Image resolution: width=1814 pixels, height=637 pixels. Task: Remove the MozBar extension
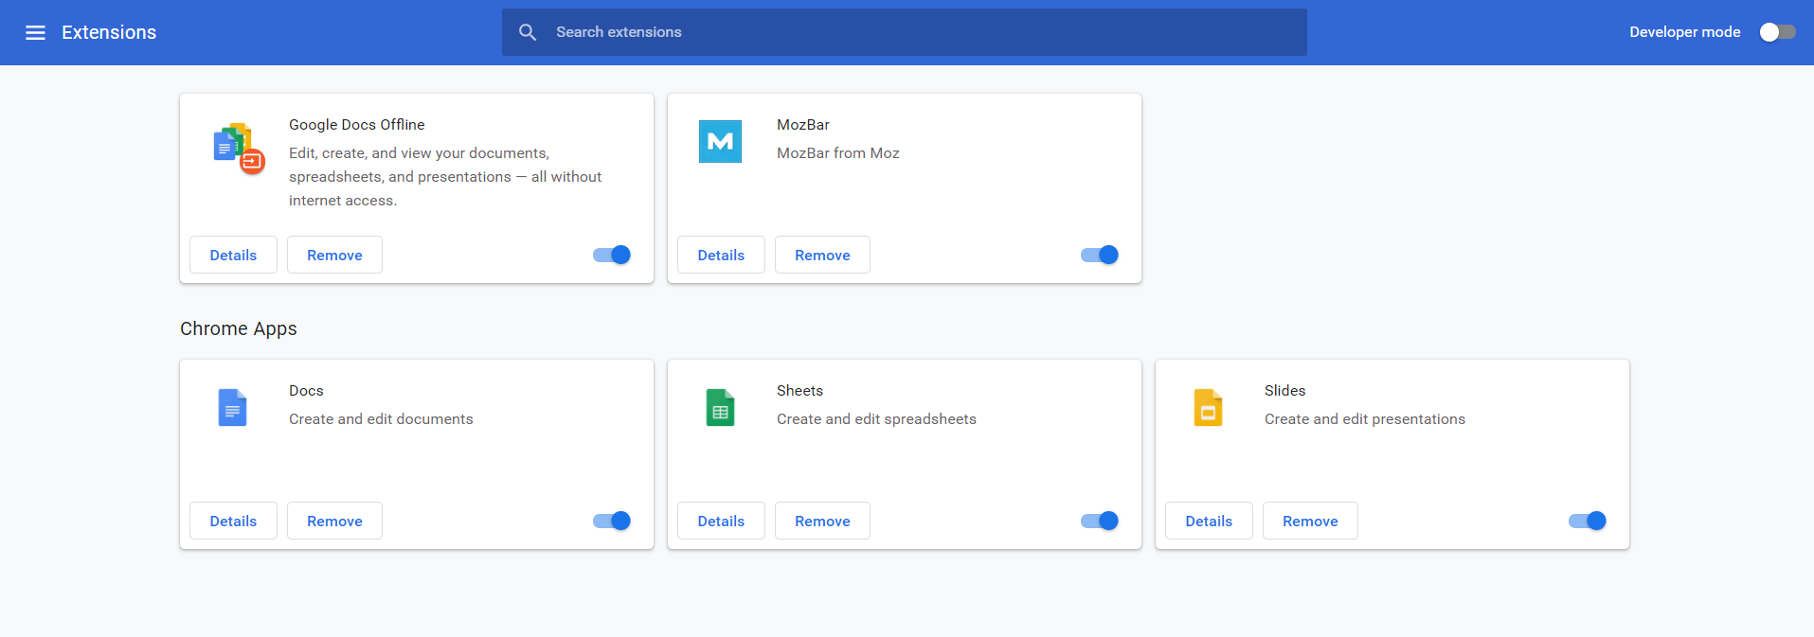coord(822,255)
